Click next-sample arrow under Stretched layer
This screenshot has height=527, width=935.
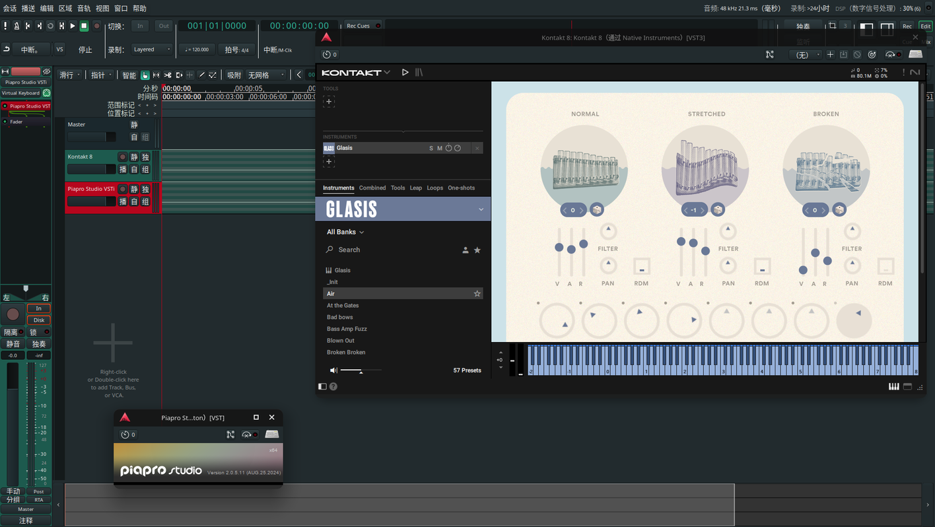tap(702, 210)
